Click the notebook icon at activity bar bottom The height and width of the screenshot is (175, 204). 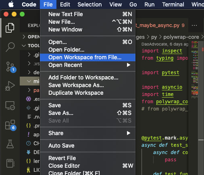pyautogui.click(x=10, y=163)
